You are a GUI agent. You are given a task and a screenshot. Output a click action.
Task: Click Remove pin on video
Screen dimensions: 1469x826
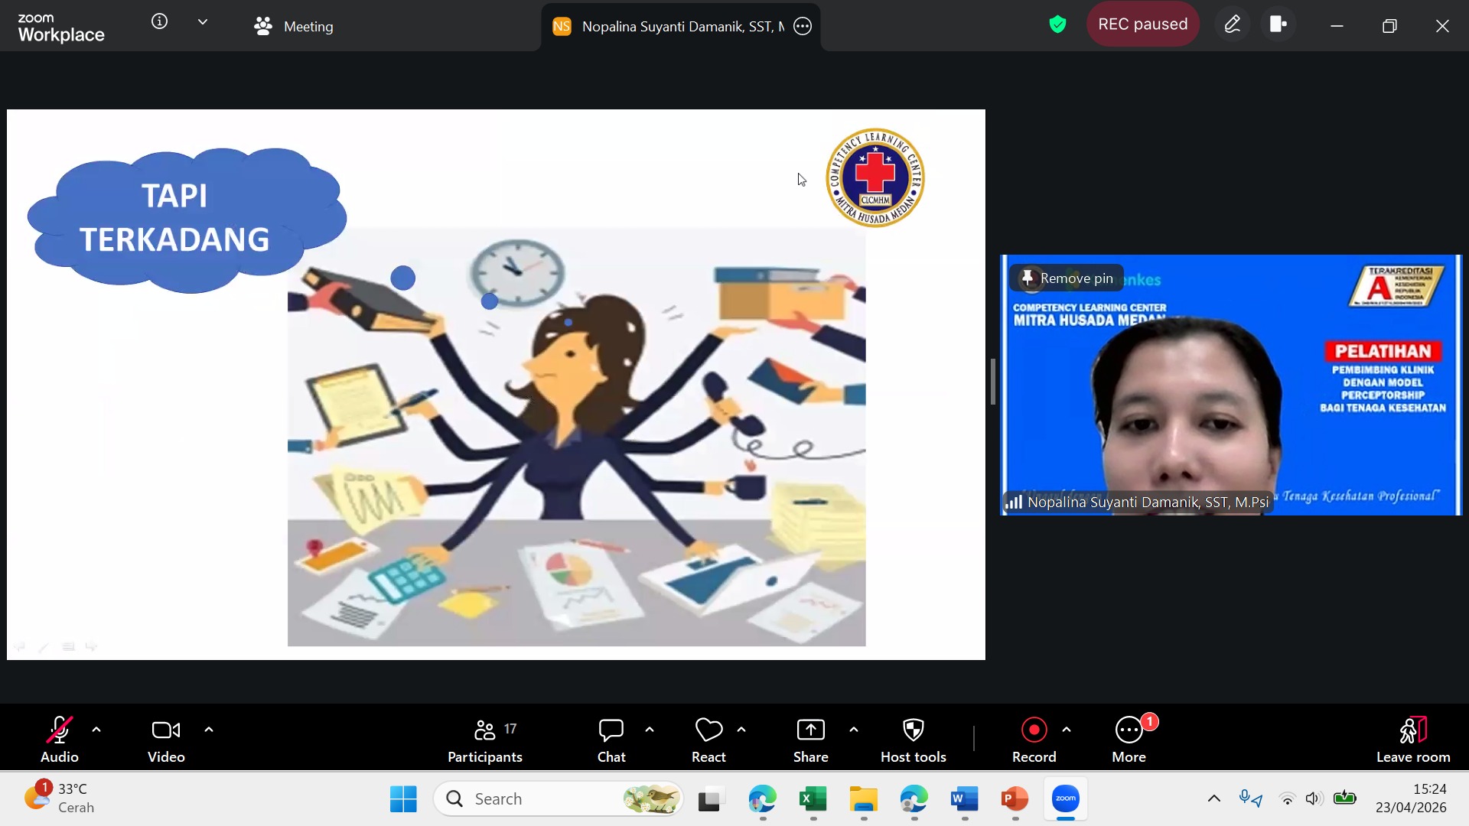coord(1067,278)
